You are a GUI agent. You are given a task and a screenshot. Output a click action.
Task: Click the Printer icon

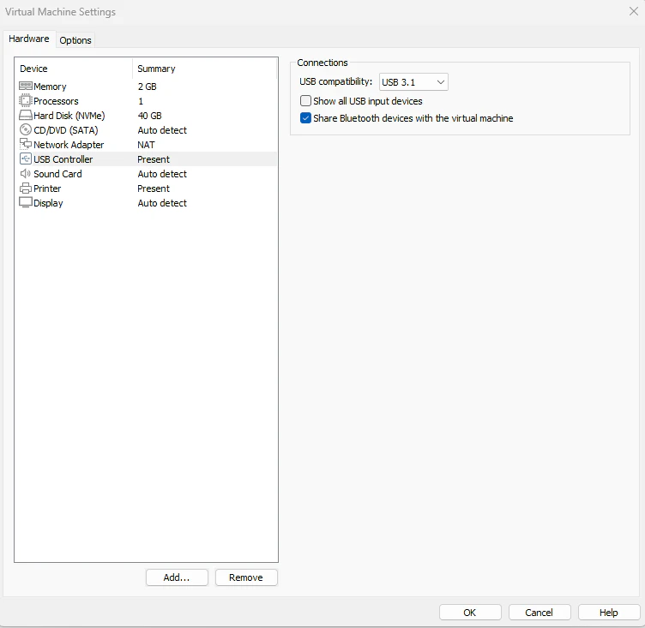(x=26, y=188)
